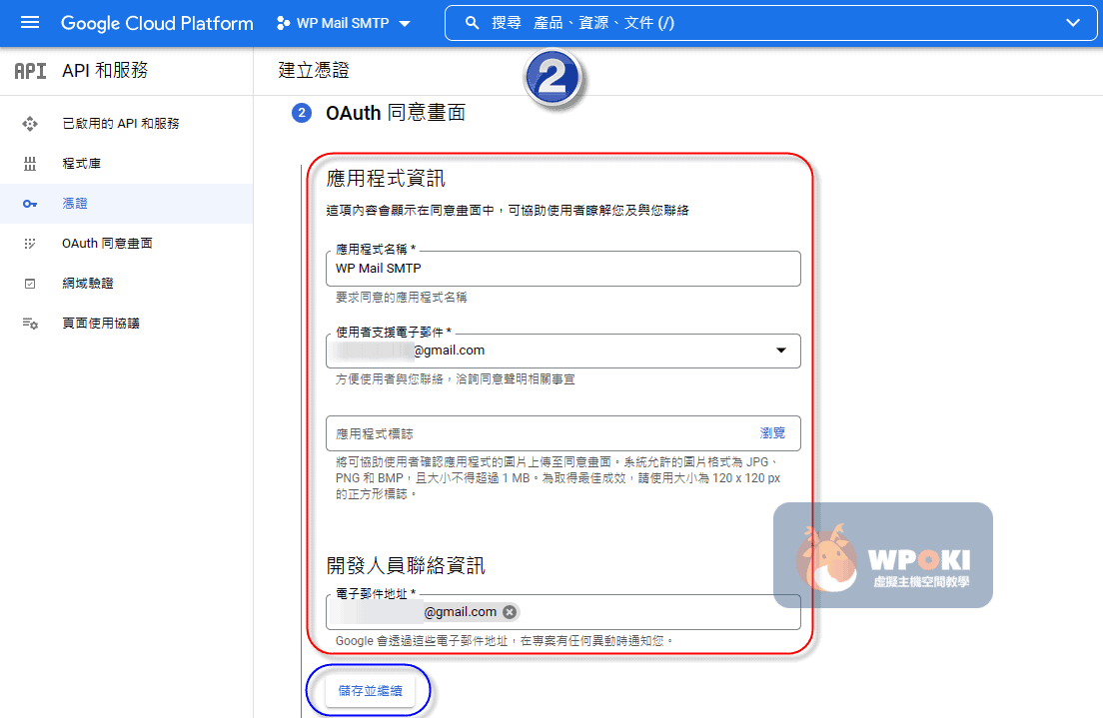Click the search magnifier icon

click(x=473, y=23)
